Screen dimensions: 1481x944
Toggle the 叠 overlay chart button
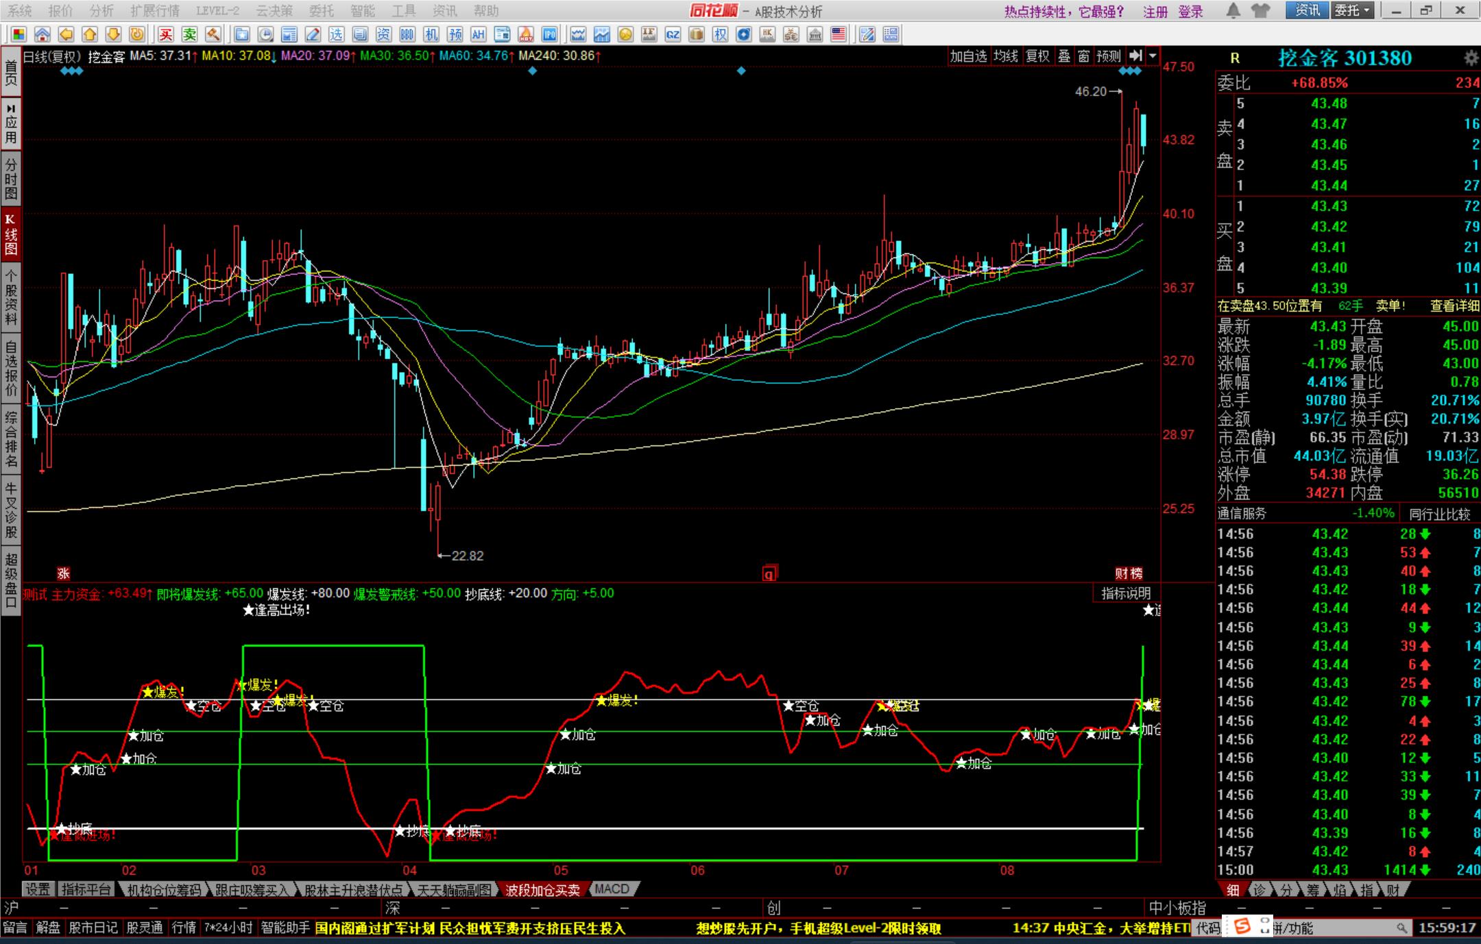1064,56
